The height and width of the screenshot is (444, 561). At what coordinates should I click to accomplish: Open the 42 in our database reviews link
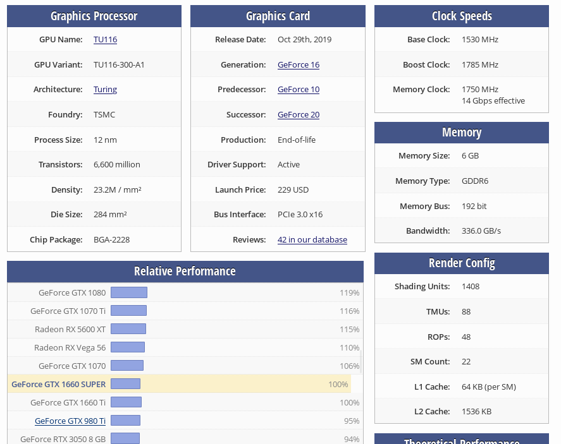(x=312, y=239)
